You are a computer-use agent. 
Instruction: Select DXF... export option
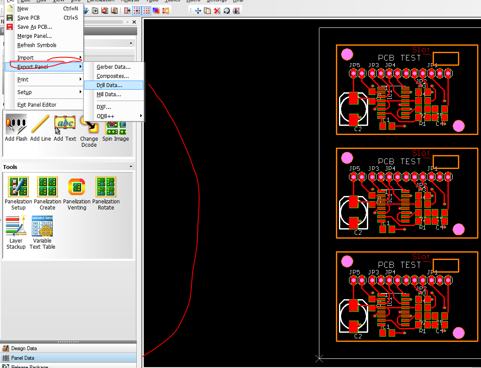(x=114, y=107)
